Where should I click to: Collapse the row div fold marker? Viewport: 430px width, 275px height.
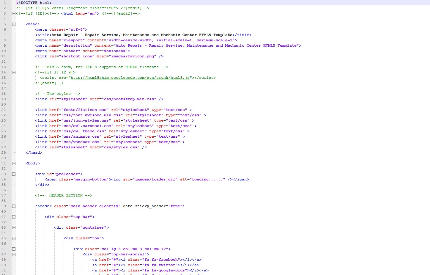click(14, 238)
